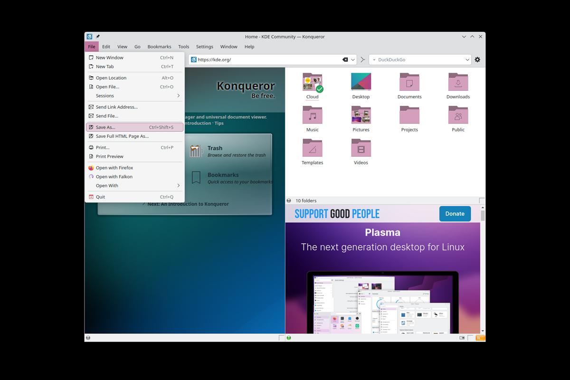
Task: Open the View menu
Action: click(122, 47)
